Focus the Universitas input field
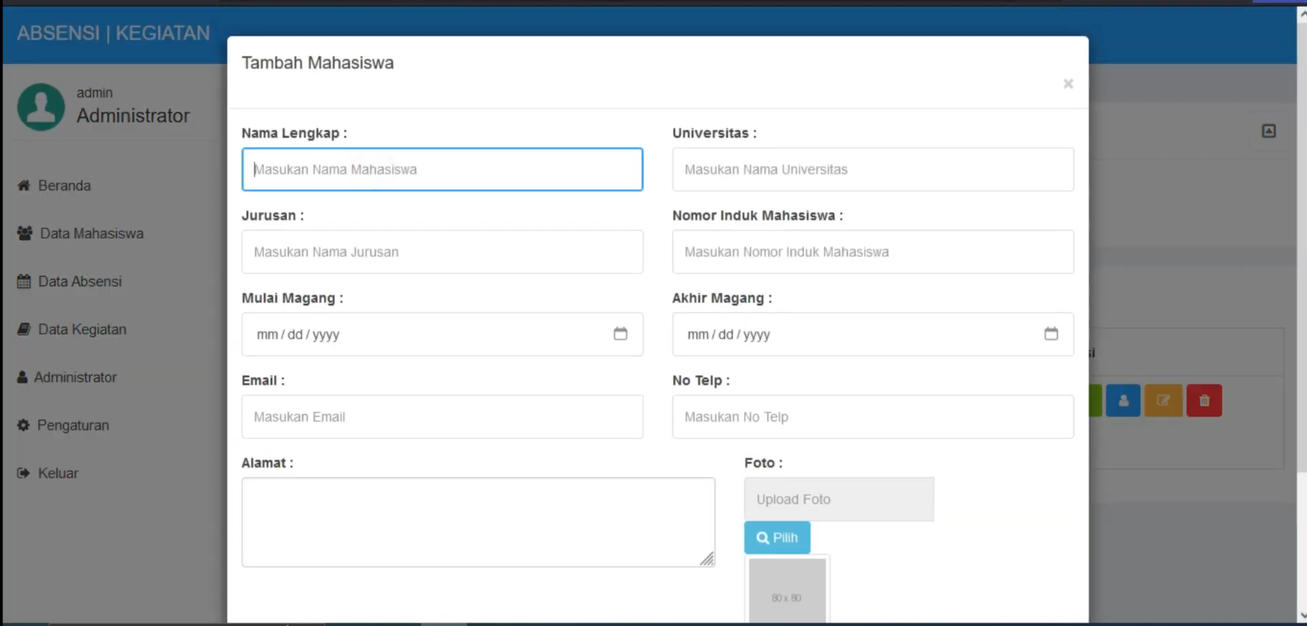 coord(873,169)
